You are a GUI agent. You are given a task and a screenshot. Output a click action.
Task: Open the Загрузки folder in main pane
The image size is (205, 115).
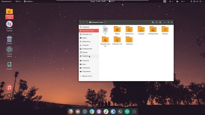coord(141,31)
